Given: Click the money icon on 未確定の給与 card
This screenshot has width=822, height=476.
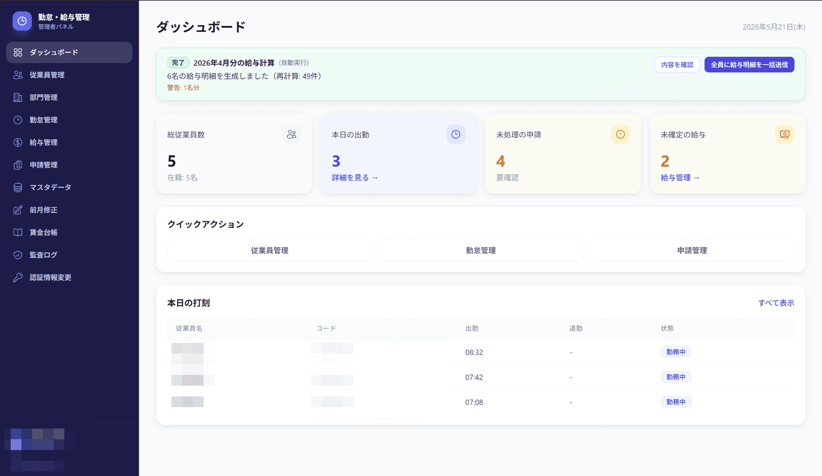Looking at the screenshot, I should pyautogui.click(x=785, y=134).
